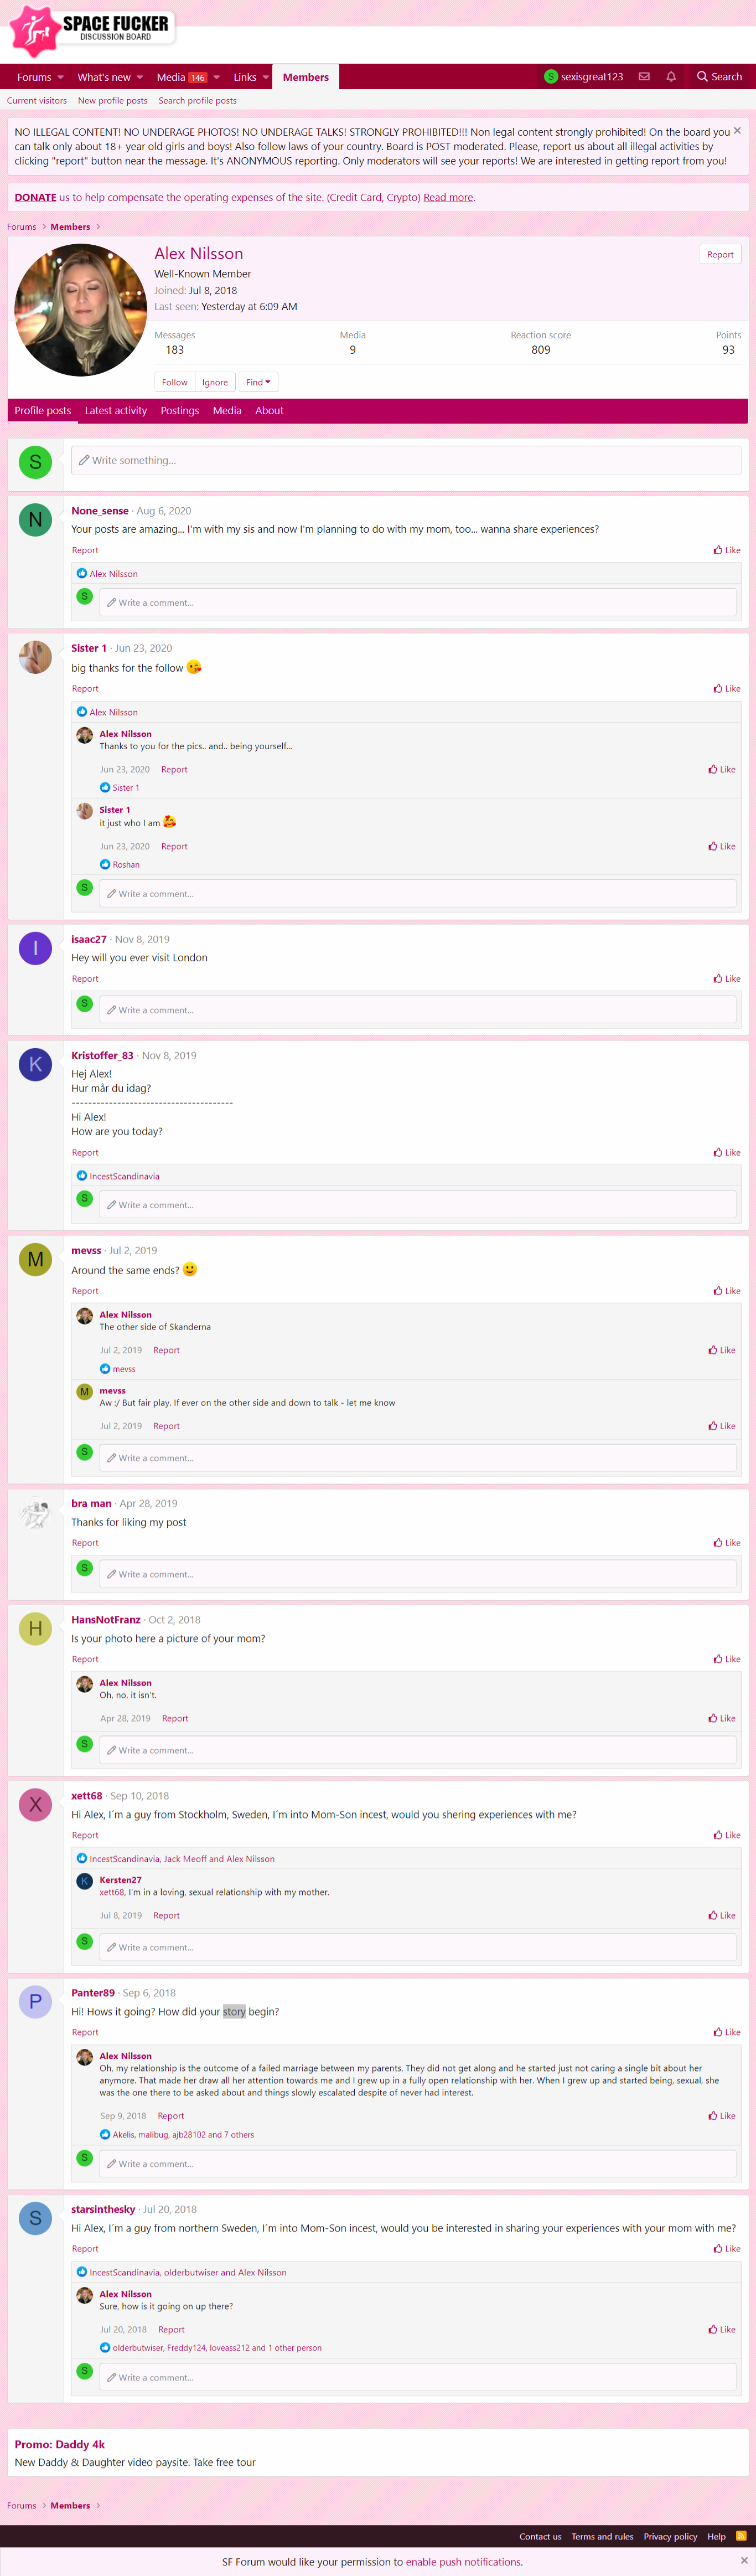The height and width of the screenshot is (2576, 756).
Task: Open the Read more donate link
Action: coord(448,198)
